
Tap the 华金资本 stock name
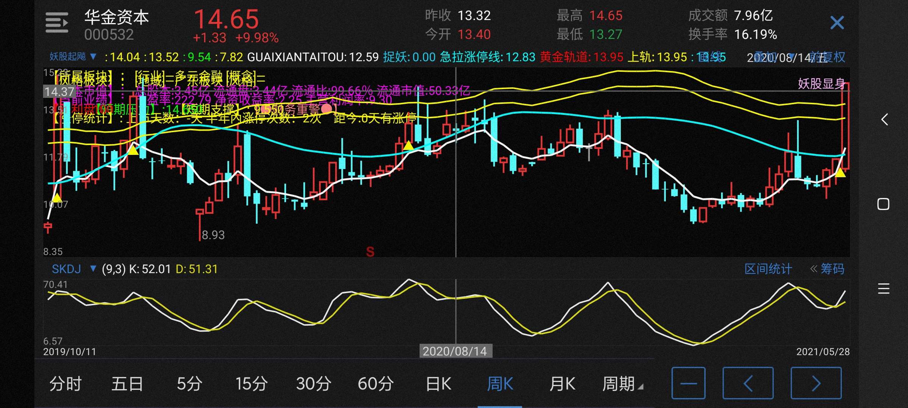[x=117, y=17]
